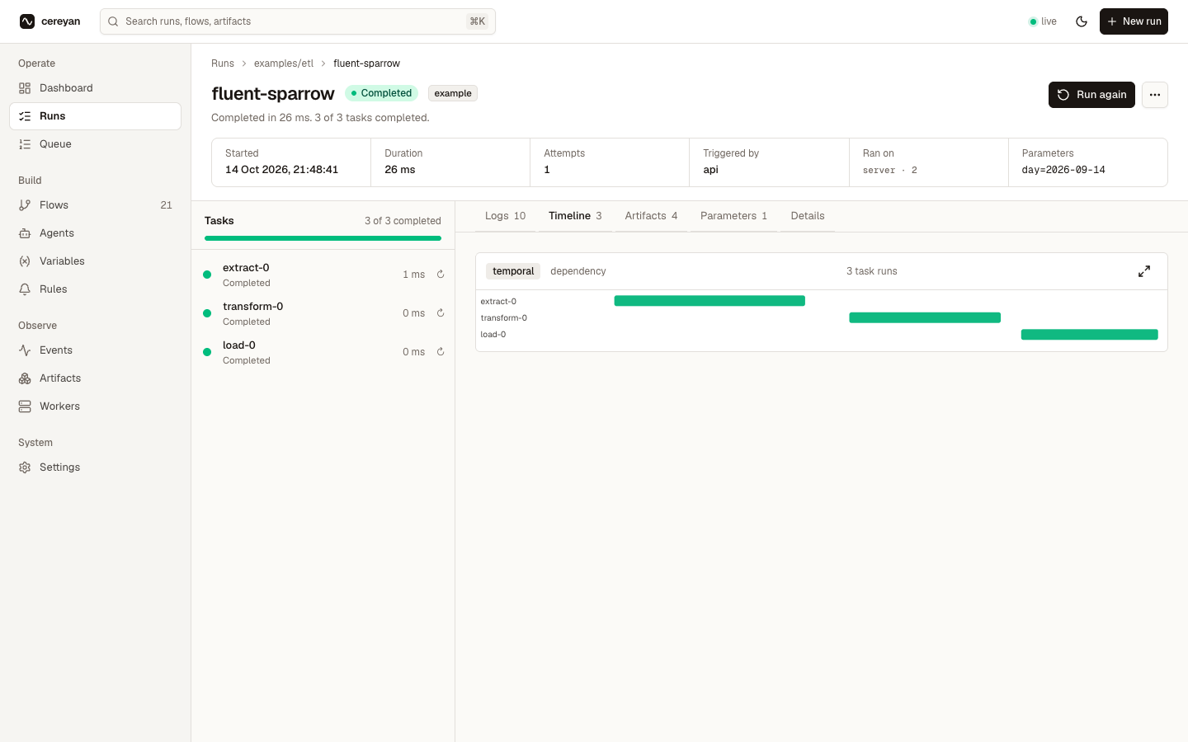Toggle dark mode moon icon
The width and height of the screenshot is (1188, 742).
pyautogui.click(x=1082, y=21)
